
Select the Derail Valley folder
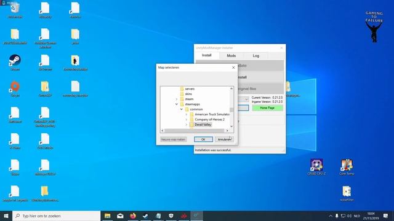203,125
